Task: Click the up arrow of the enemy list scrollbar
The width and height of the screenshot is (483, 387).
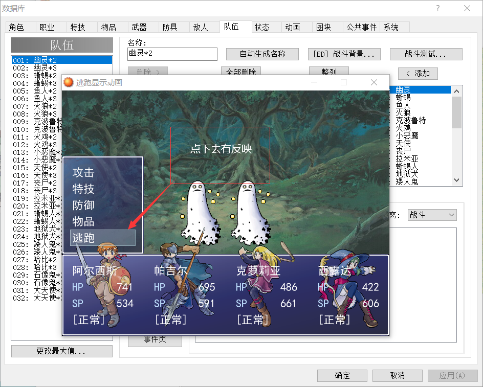Action: pyautogui.click(x=456, y=91)
